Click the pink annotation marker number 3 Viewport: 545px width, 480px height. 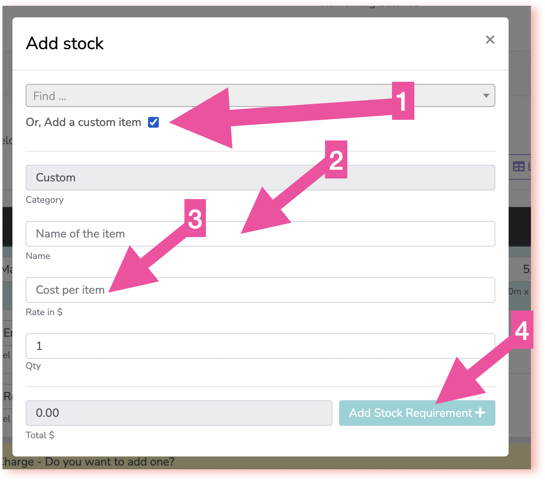tap(195, 218)
